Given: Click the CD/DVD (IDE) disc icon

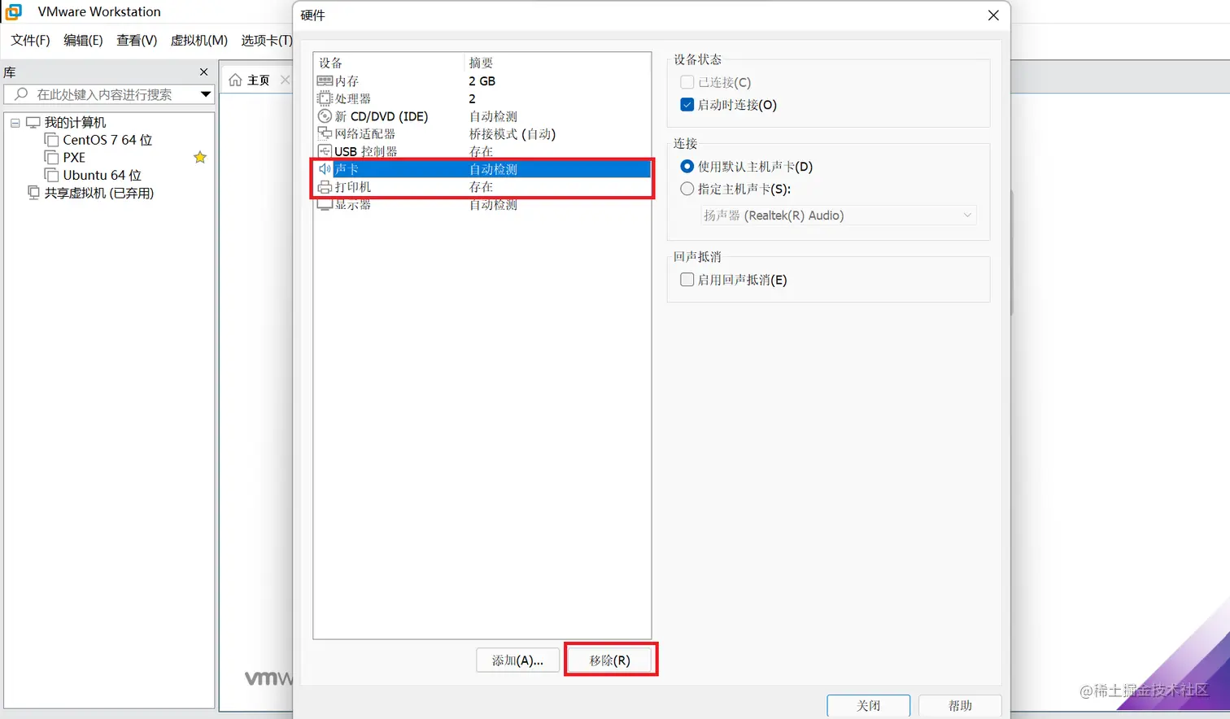Looking at the screenshot, I should coord(325,116).
